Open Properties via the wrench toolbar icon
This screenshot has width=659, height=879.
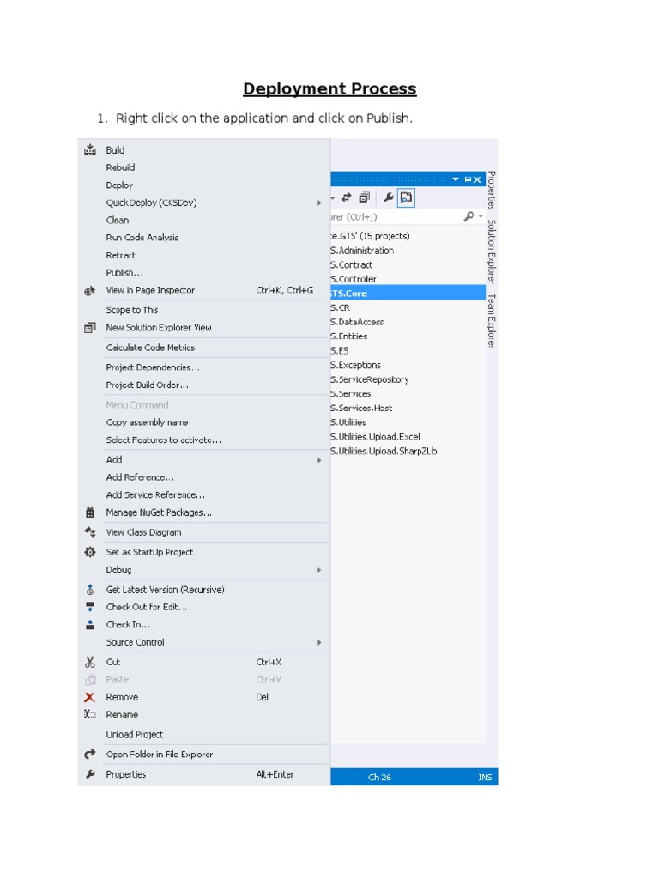[389, 197]
